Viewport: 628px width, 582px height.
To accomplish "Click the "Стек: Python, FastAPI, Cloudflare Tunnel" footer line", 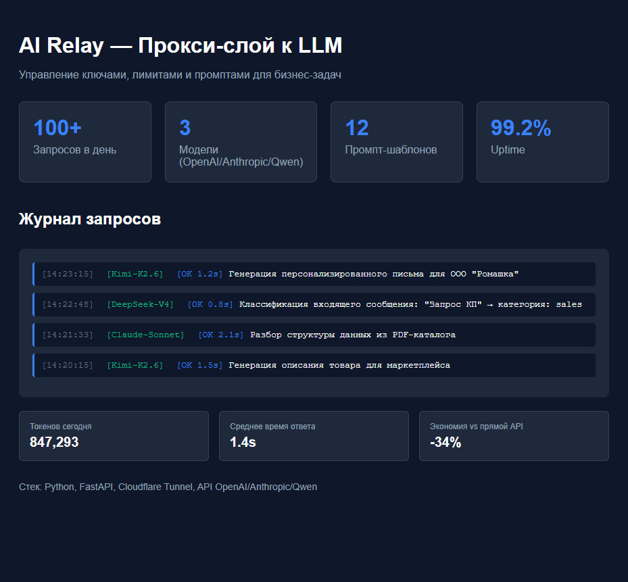I will [x=168, y=487].
